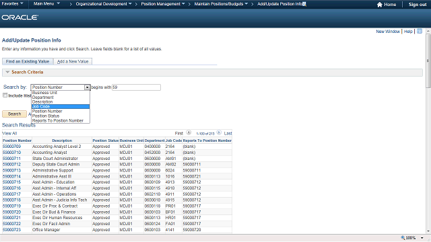Sort by Job Code column header
This screenshot has height=242, width=431.
(x=174, y=140)
